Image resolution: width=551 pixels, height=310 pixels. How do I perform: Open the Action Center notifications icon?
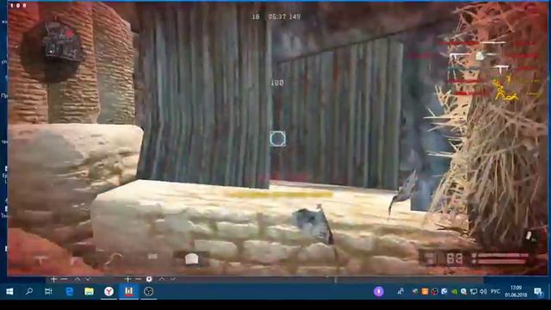[x=538, y=291]
